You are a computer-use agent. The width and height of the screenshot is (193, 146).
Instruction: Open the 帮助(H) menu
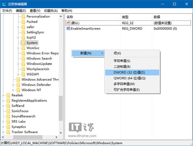tap(67, 11)
